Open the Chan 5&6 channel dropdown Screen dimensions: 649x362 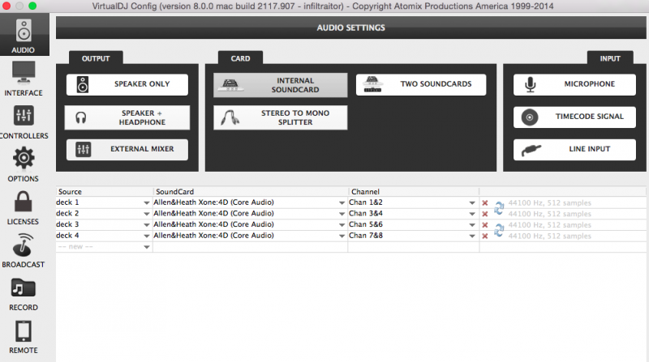click(x=472, y=225)
